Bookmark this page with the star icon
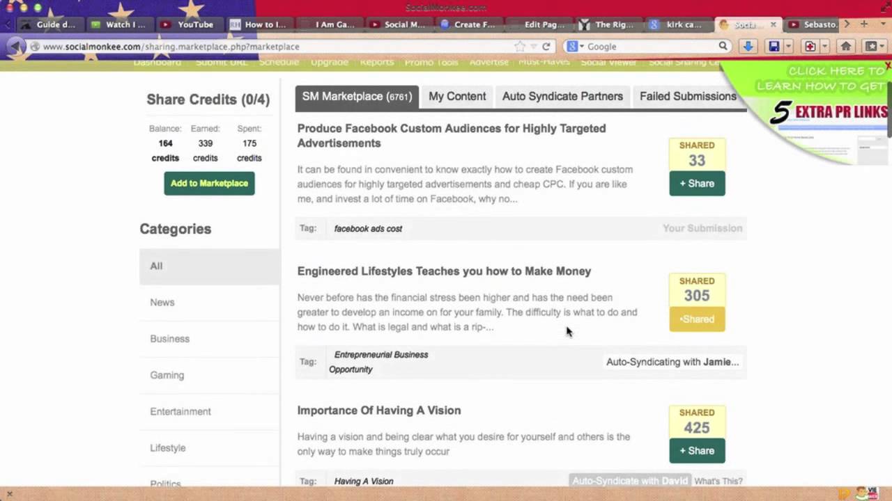Screen dimensions: 892x501 click(x=520, y=47)
